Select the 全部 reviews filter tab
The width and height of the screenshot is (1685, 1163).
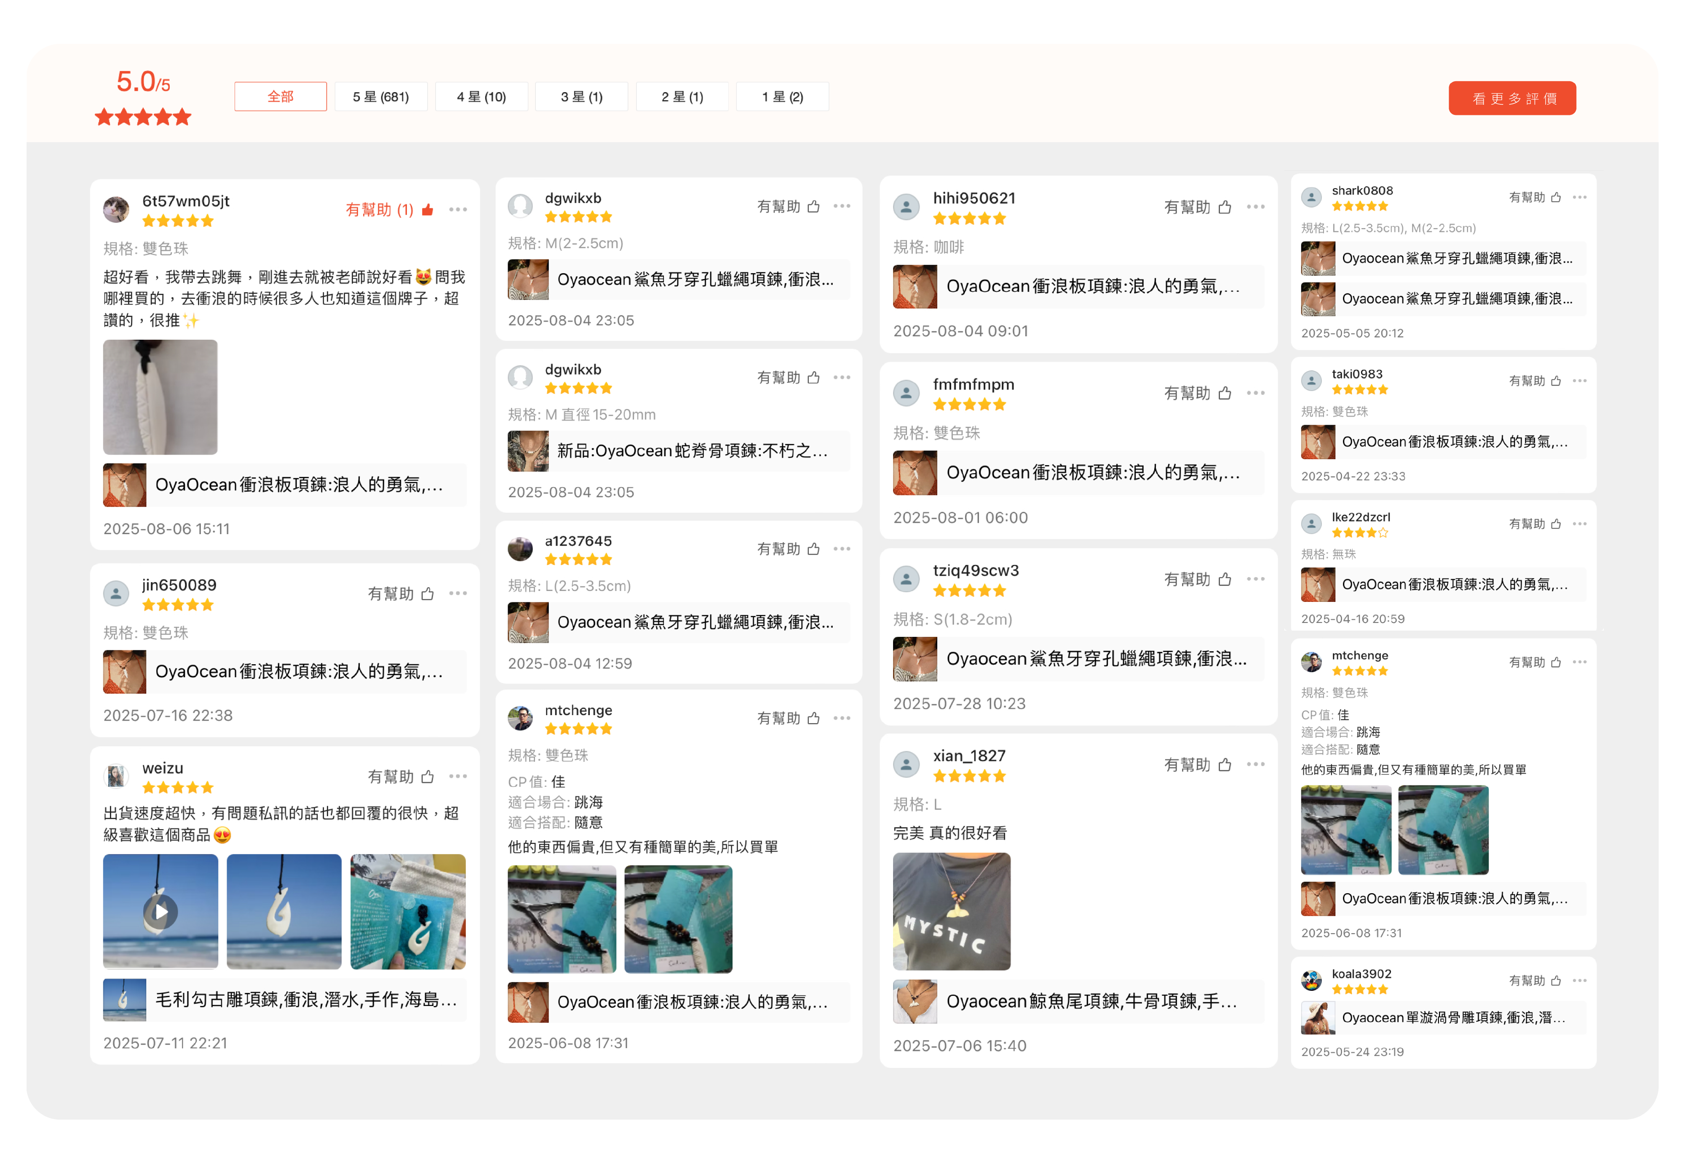280,97
